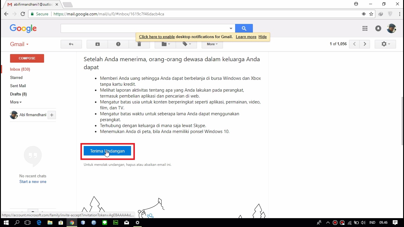Open Google notifications bell

(378, 28)
